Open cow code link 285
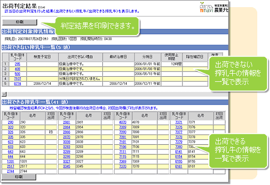Screen dimensions: 270x185 coord(17,64)
